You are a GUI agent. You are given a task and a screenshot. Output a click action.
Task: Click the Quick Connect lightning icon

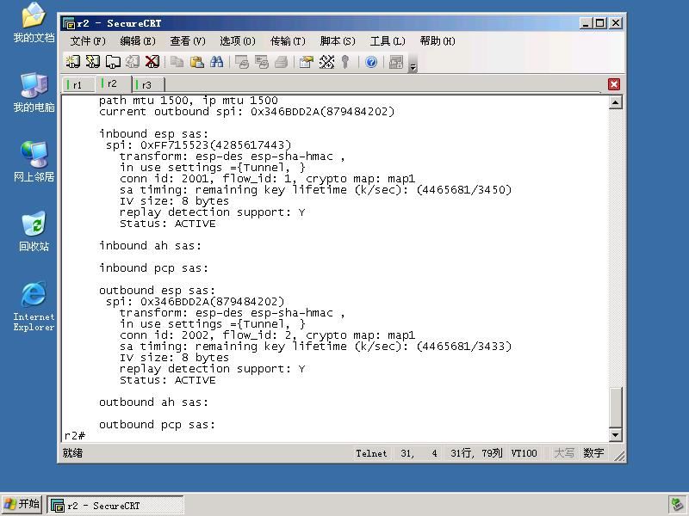pyautogui.click(x=93, y=62)
